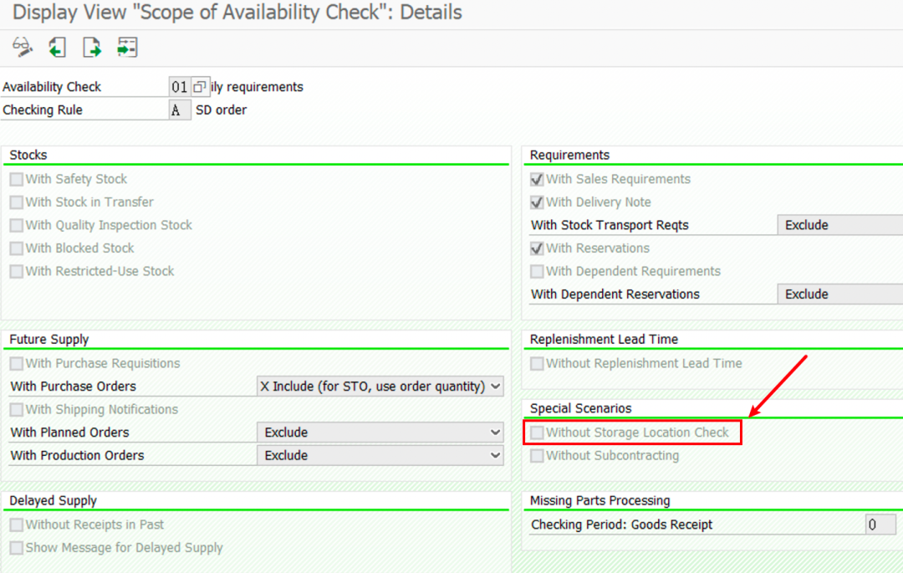Click the Next Entry toolbar icon
Image resolution: width=903 pixels, height=573 pixels.
coord(92,47)
